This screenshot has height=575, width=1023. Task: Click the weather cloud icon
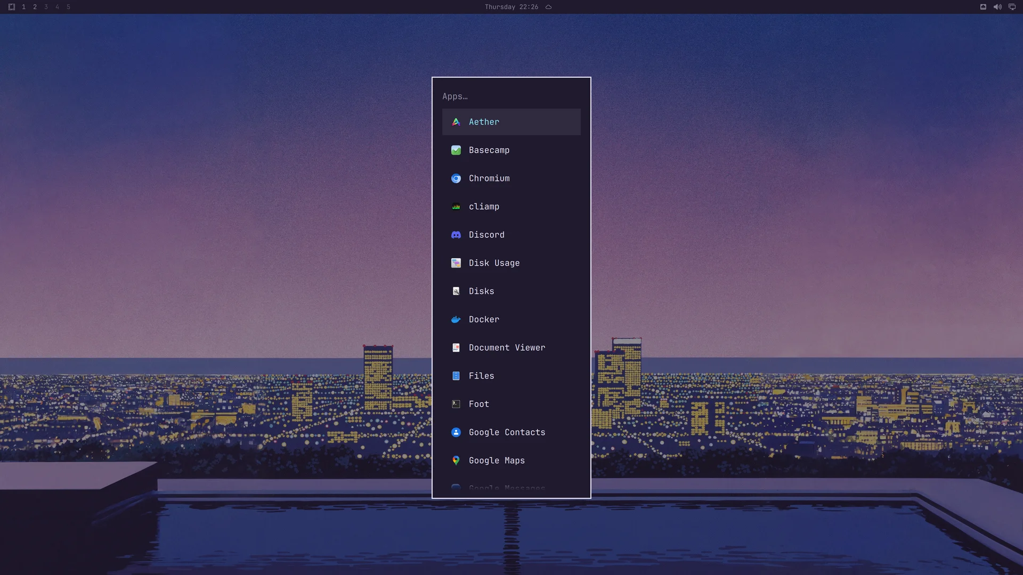click(548, 7)
